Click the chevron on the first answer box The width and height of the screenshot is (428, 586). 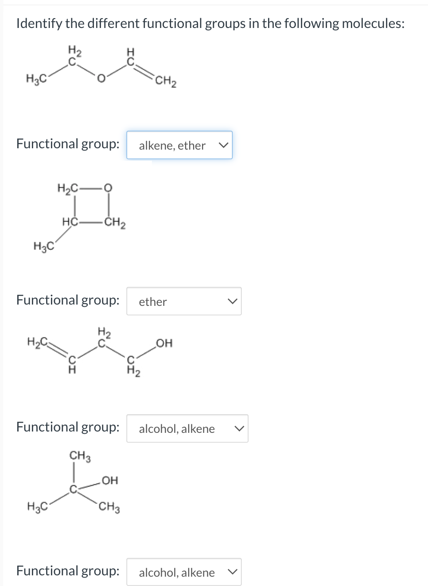pos(224,145)
